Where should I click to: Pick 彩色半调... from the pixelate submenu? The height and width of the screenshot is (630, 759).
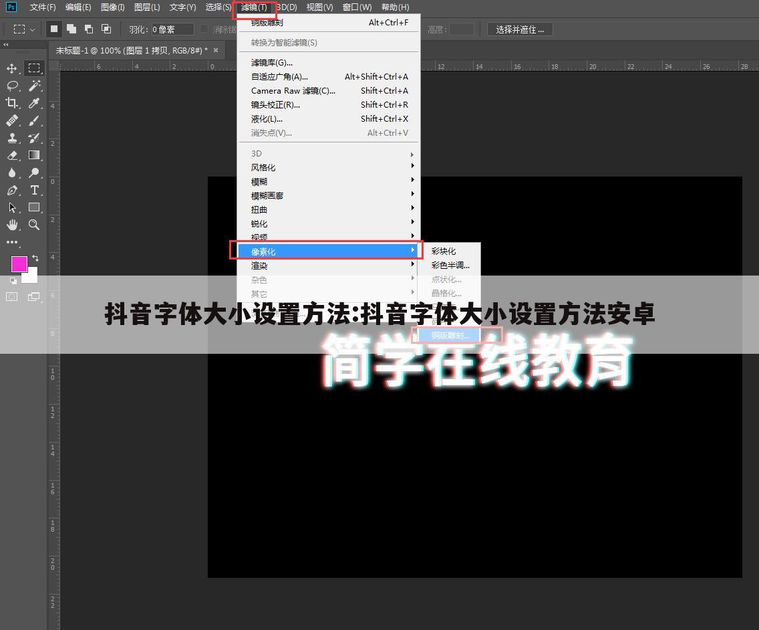tap(450, 265)
